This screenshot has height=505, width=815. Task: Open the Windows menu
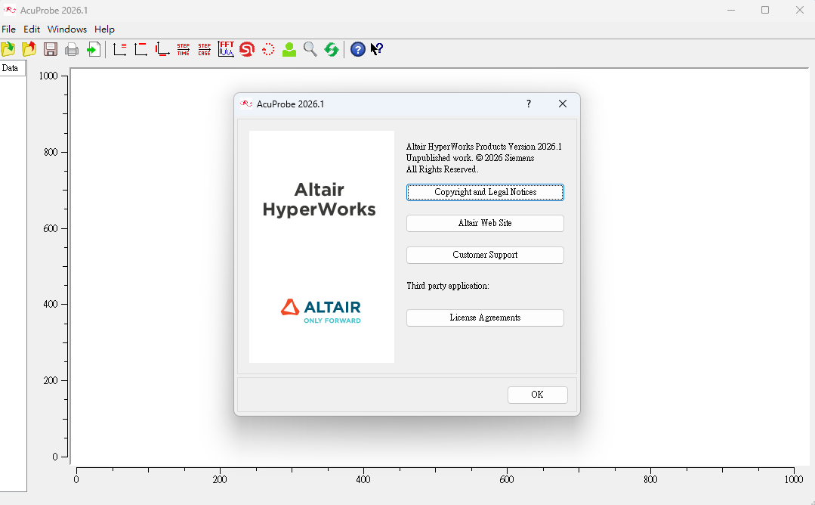(67, 29)
